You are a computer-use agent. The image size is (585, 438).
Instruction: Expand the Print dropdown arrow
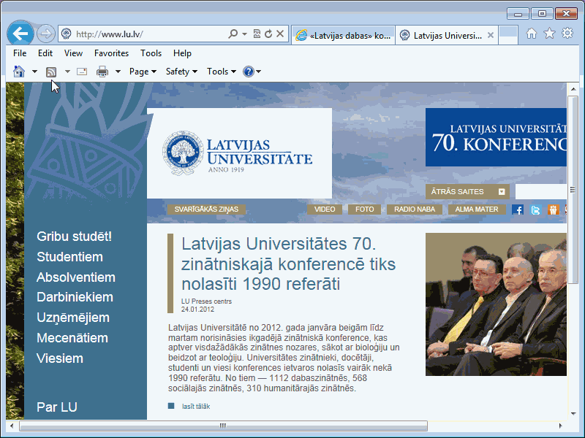coord(118,71)
